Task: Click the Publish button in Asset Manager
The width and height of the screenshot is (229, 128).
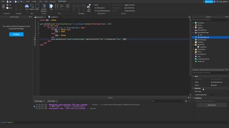Action: tap(16, 34)
